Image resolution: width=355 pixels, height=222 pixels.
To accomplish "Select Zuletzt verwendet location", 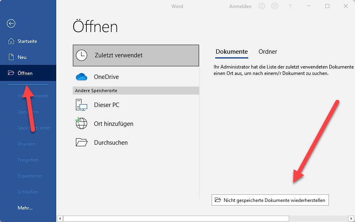I will (136, 55).
